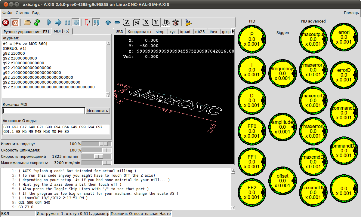
Task: Select perspective view P
Action: 165,22
